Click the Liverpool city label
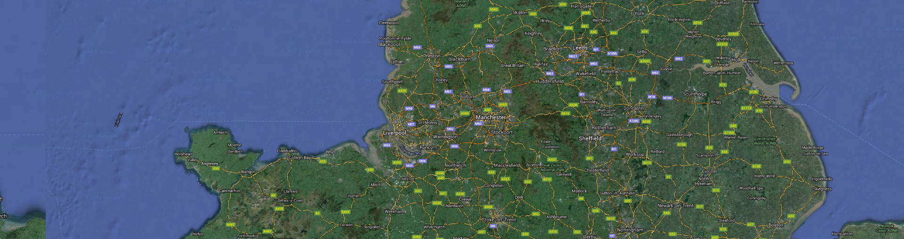The image size is (904, 239). [395, 133]
